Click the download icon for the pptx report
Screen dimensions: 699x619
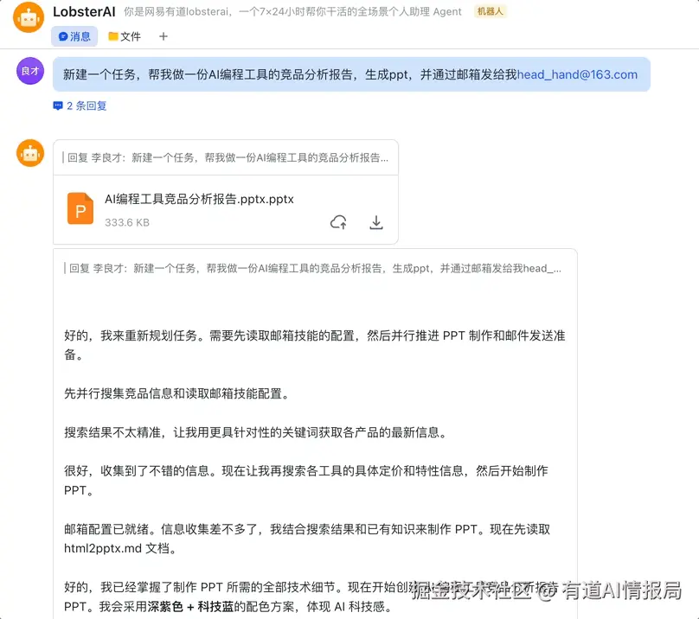coord(375,221)
